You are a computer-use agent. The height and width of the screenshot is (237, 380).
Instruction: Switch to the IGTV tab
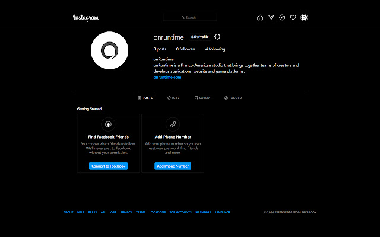[173, 98]
